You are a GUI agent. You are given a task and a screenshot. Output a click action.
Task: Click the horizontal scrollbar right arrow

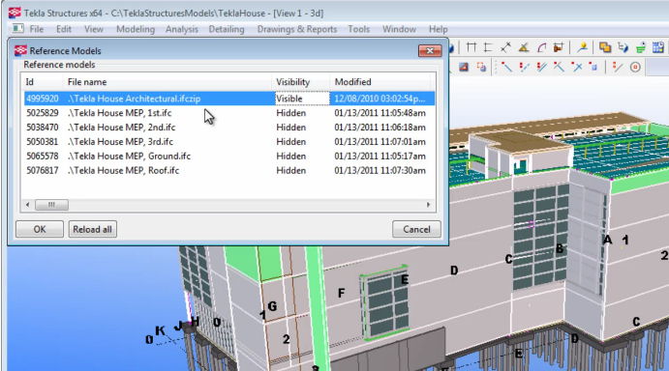(428, 205)
